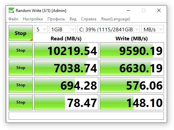Open the Файл menu
This screenshot has height=130, width=174.
[x=13, y=19]
